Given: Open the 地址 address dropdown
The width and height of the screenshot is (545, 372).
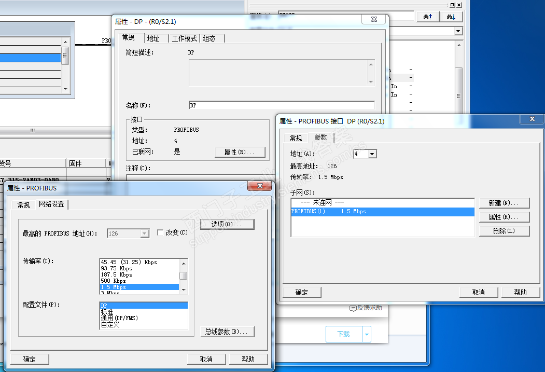Looking at the screenshot, I should pos(372,154).
